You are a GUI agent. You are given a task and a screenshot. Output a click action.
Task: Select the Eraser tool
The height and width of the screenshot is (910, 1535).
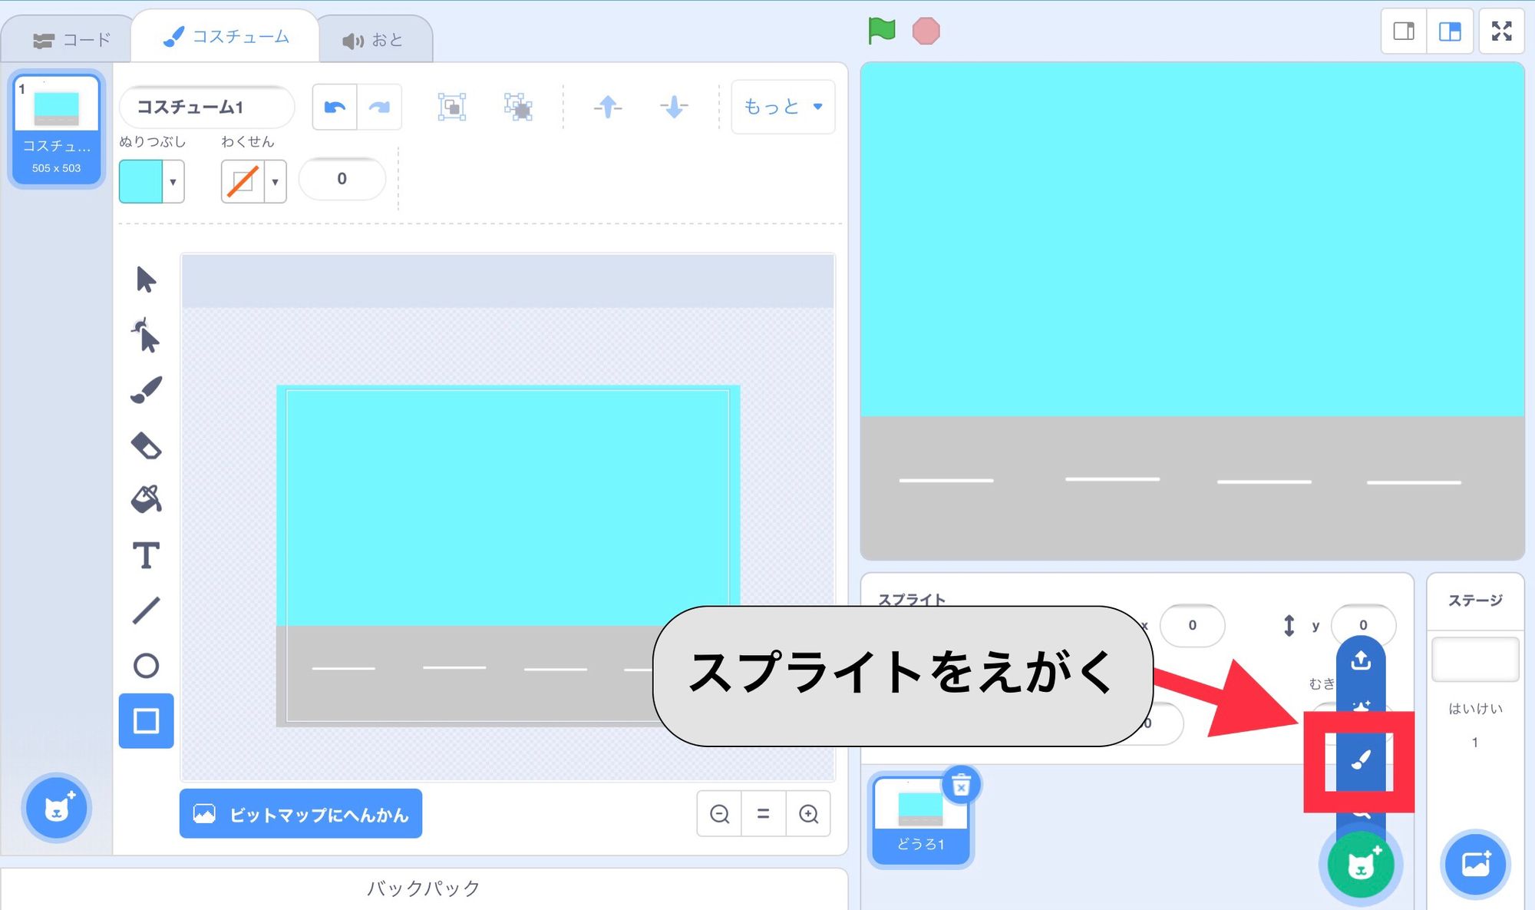(x=146, y=445)
